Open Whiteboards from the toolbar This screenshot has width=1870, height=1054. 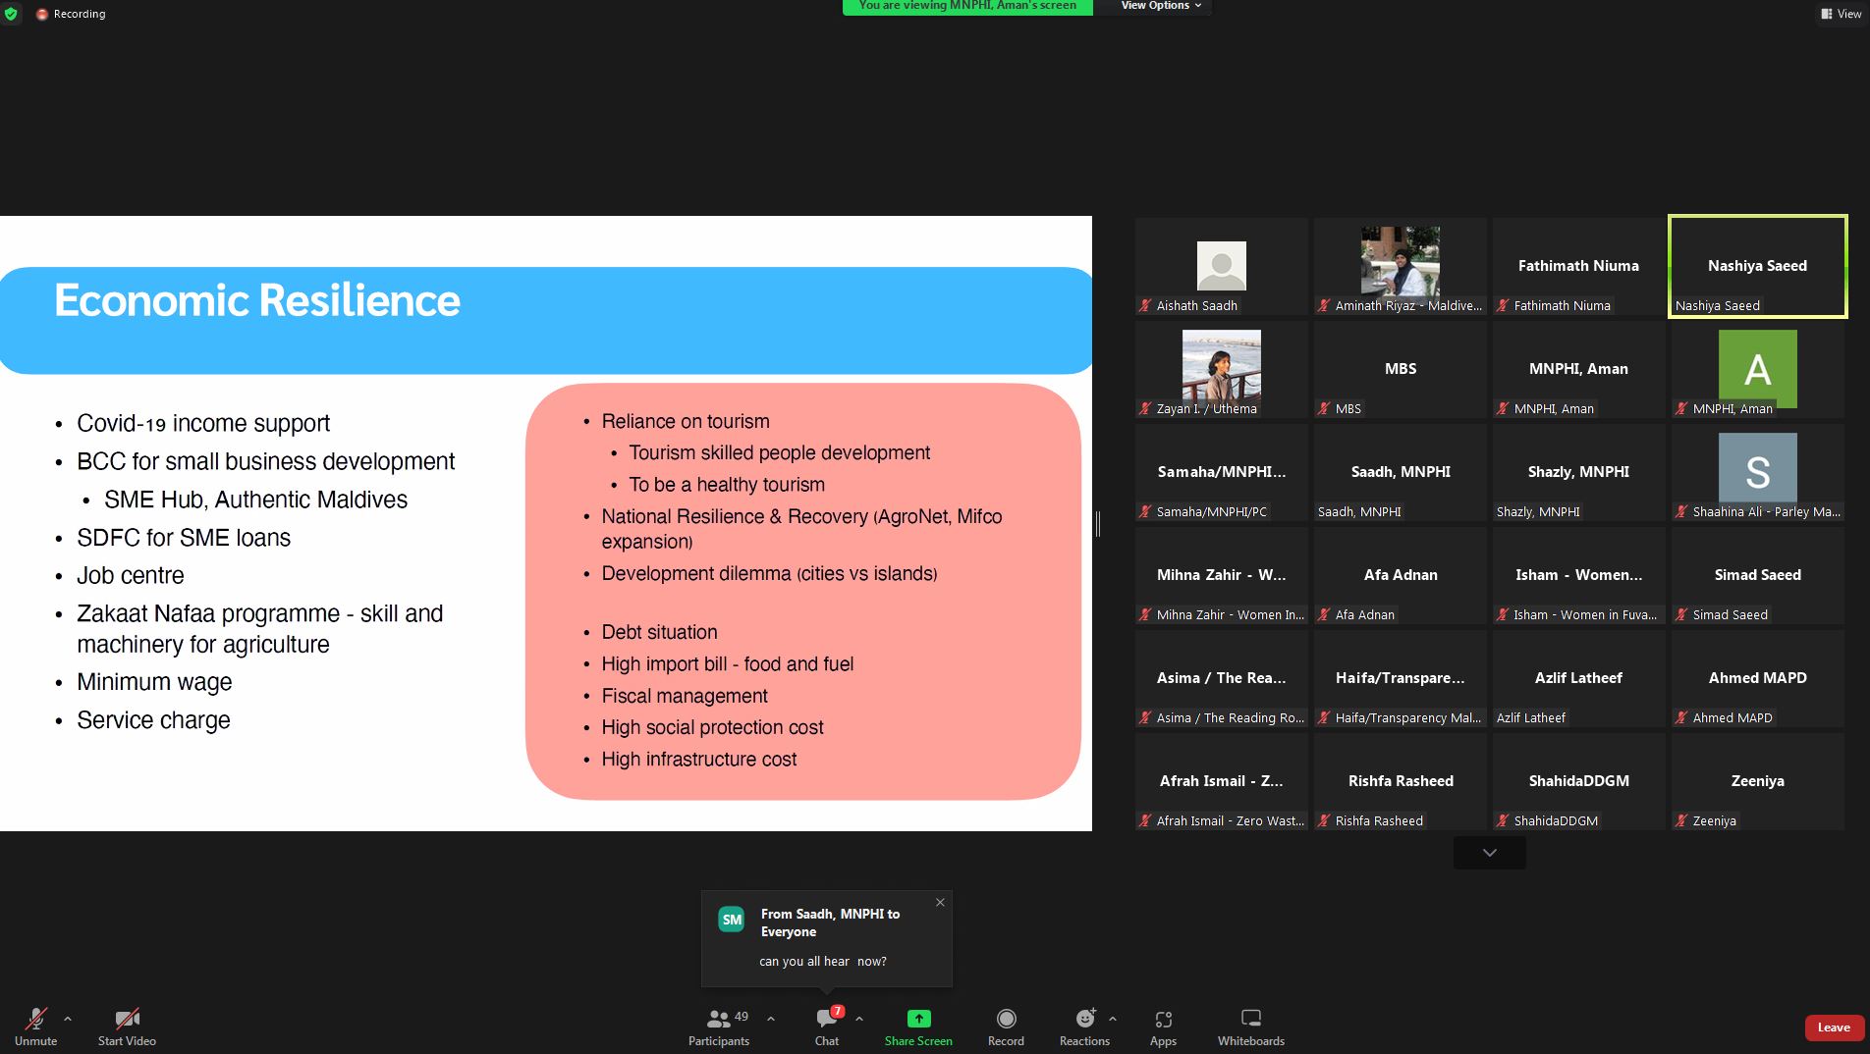click(1250, 1020)
